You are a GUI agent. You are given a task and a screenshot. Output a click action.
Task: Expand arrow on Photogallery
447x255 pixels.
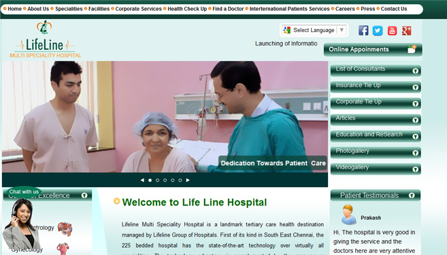(415, 153)
